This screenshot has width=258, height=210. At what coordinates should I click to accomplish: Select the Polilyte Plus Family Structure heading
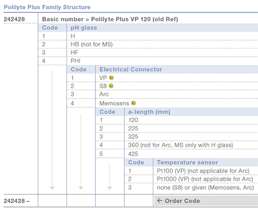(47, 7)
